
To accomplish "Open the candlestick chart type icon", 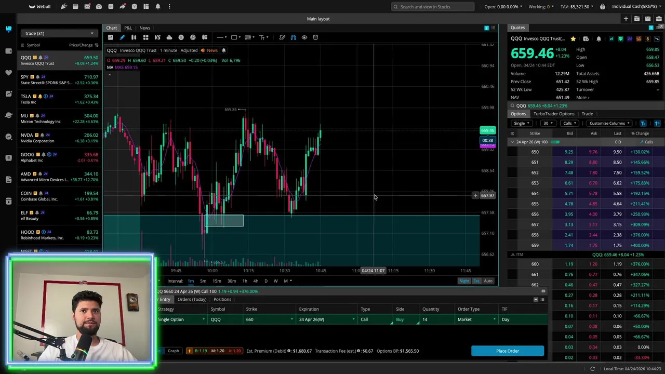I will tap(134, 37).
